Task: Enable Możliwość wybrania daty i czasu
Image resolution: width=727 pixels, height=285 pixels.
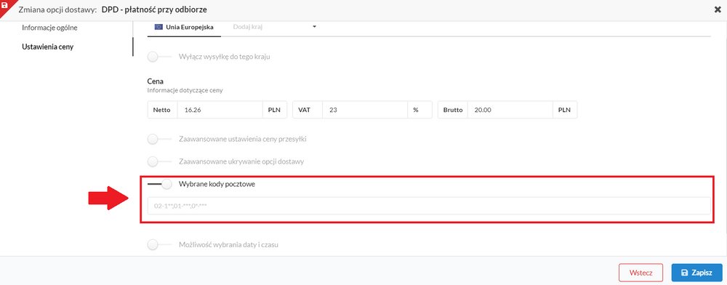Action: [159, 244]
